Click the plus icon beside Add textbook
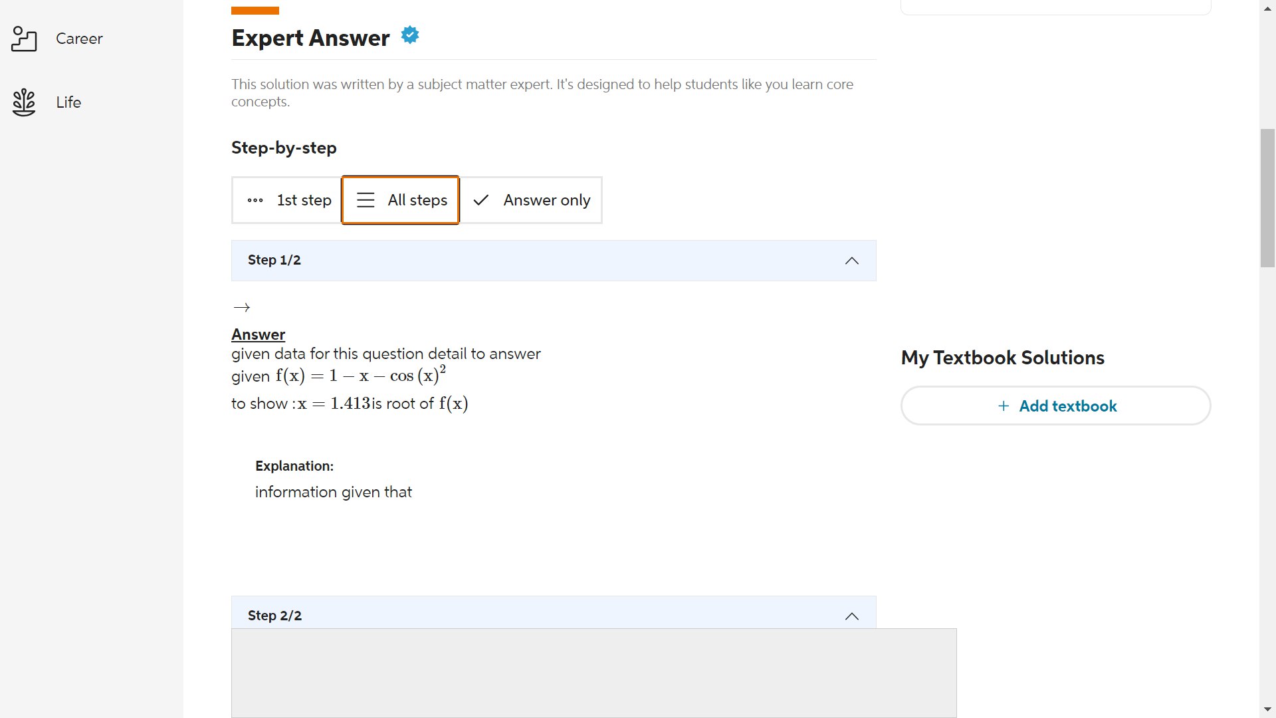 1004,406
